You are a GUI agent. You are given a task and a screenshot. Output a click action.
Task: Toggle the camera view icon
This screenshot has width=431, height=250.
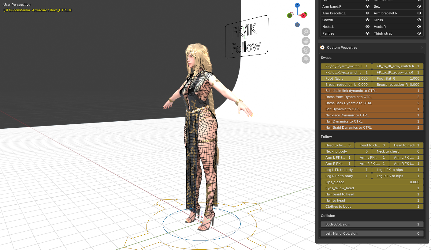[306, 50]
